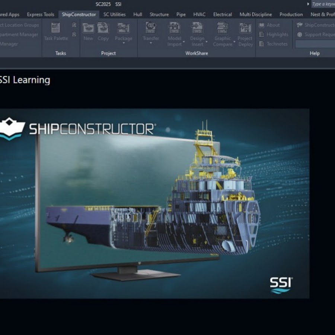Open the SC Utilities tab
335x335 pixels.
[x=115, y=15]
